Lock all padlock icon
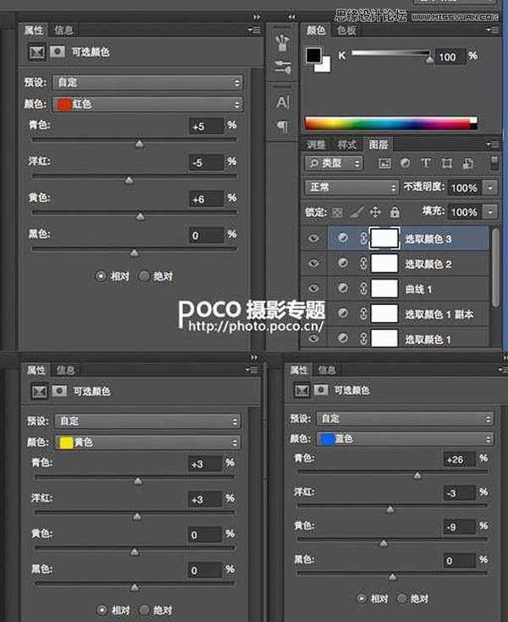This screenshot has height=622, width=508. [x=395, y=212]
